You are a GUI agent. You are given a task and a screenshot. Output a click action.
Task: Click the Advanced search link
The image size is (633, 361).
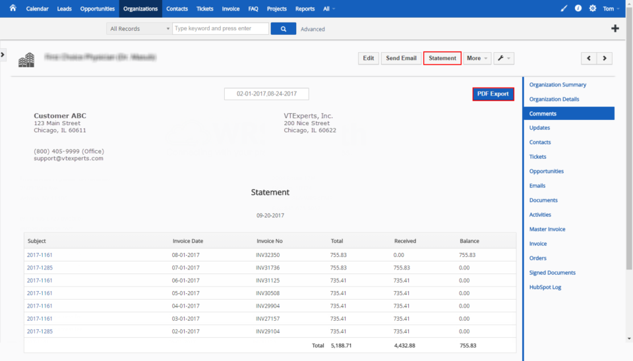(313, 29)
